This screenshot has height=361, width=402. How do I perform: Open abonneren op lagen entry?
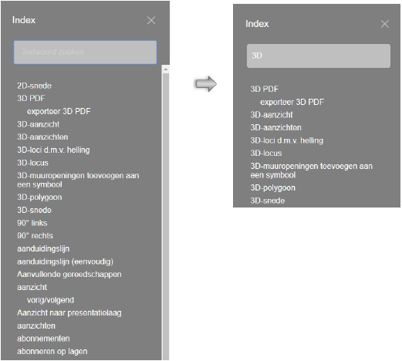point(52,352)
